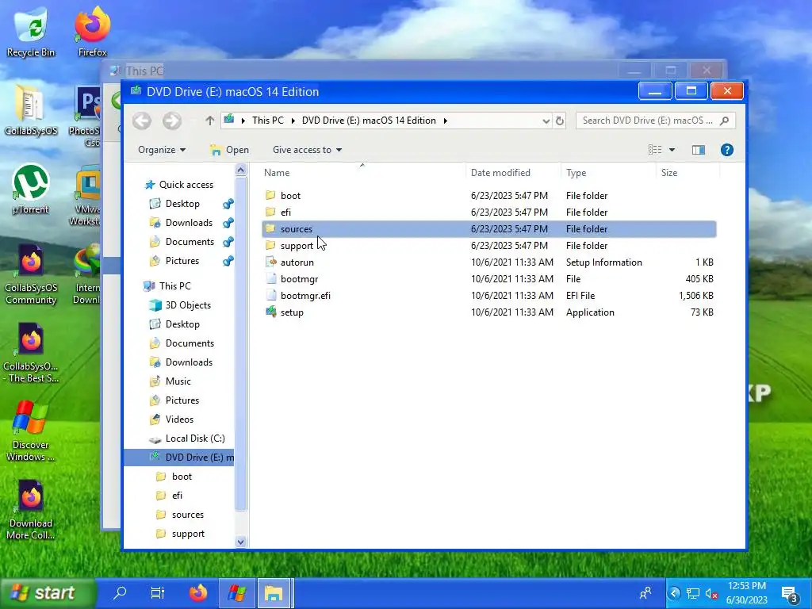Open the notifications center icon
This screenshot has height=609, width=812.
tap(790, 595)
